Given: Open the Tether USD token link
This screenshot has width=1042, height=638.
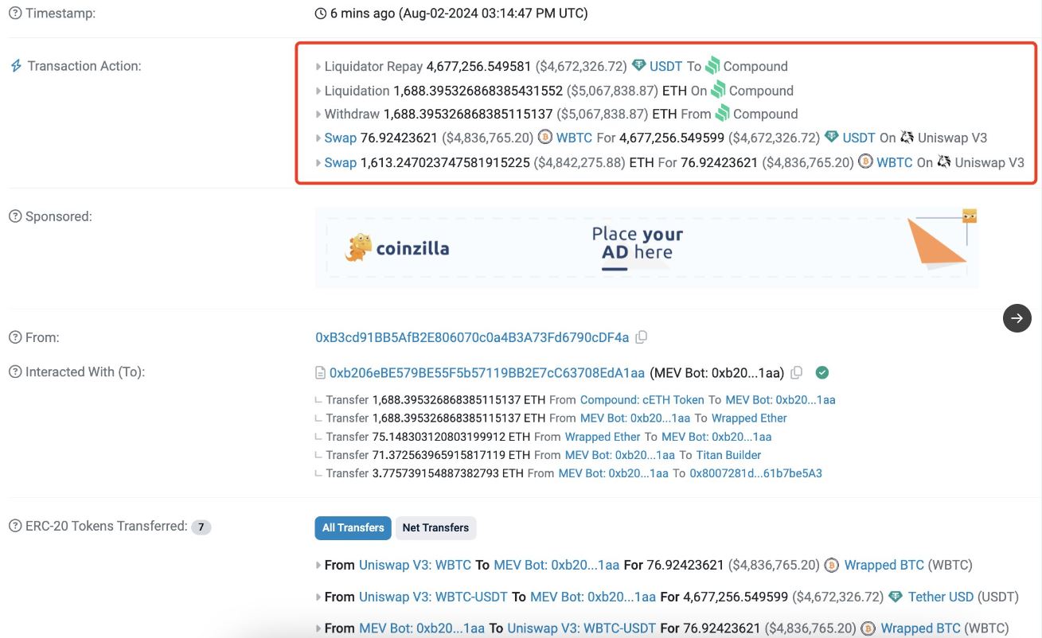Looking at the screenshot, I should [940, 597].
